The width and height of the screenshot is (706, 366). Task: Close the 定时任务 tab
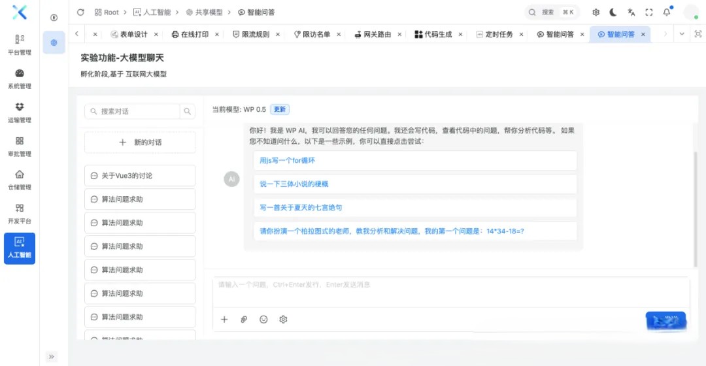(521, 34)
